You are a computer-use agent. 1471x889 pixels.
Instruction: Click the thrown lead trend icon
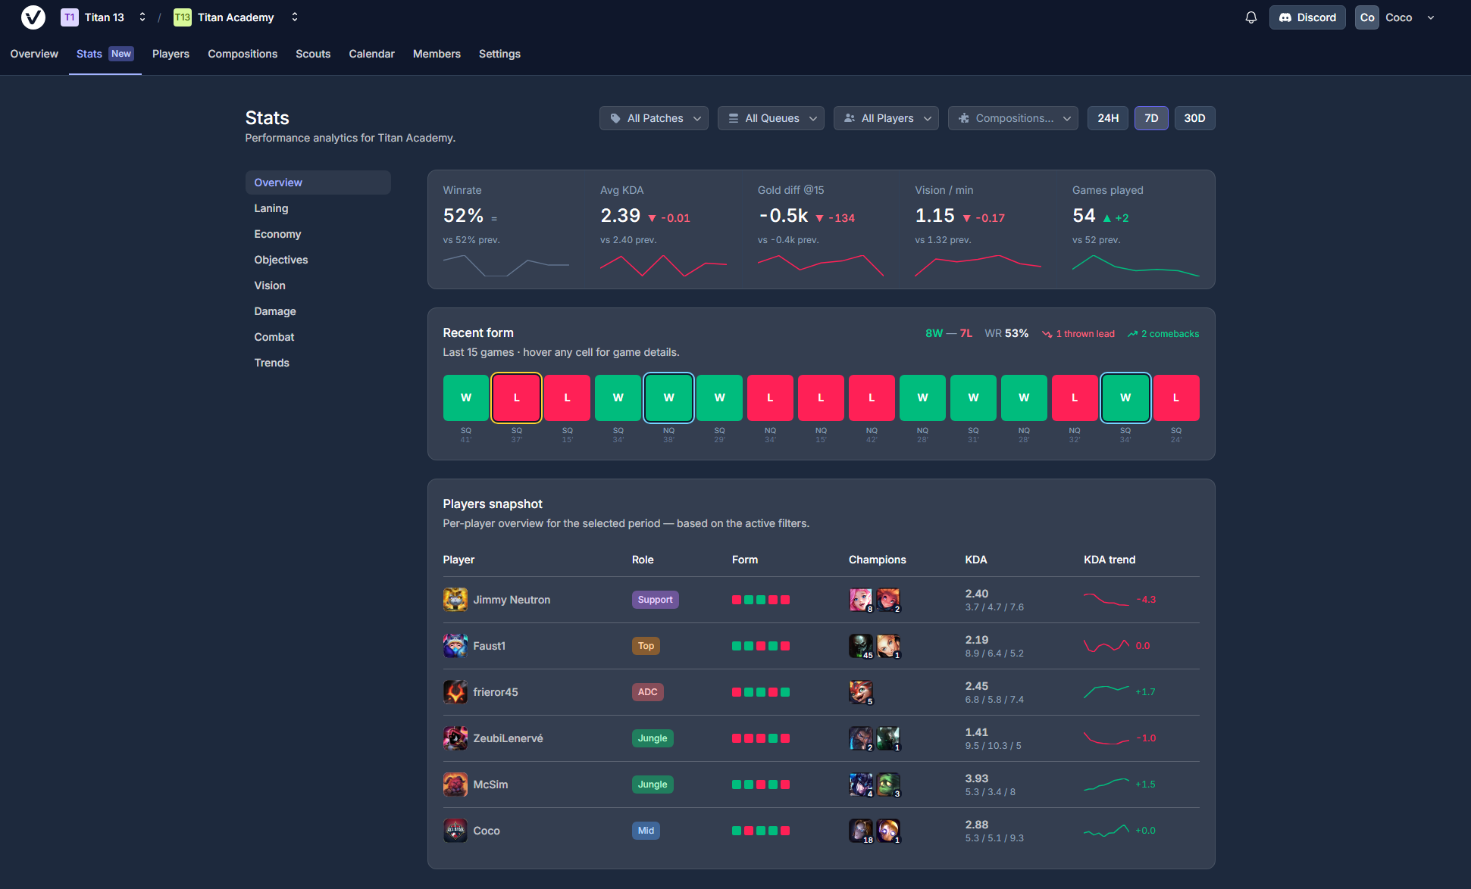tap(1047, 334)
